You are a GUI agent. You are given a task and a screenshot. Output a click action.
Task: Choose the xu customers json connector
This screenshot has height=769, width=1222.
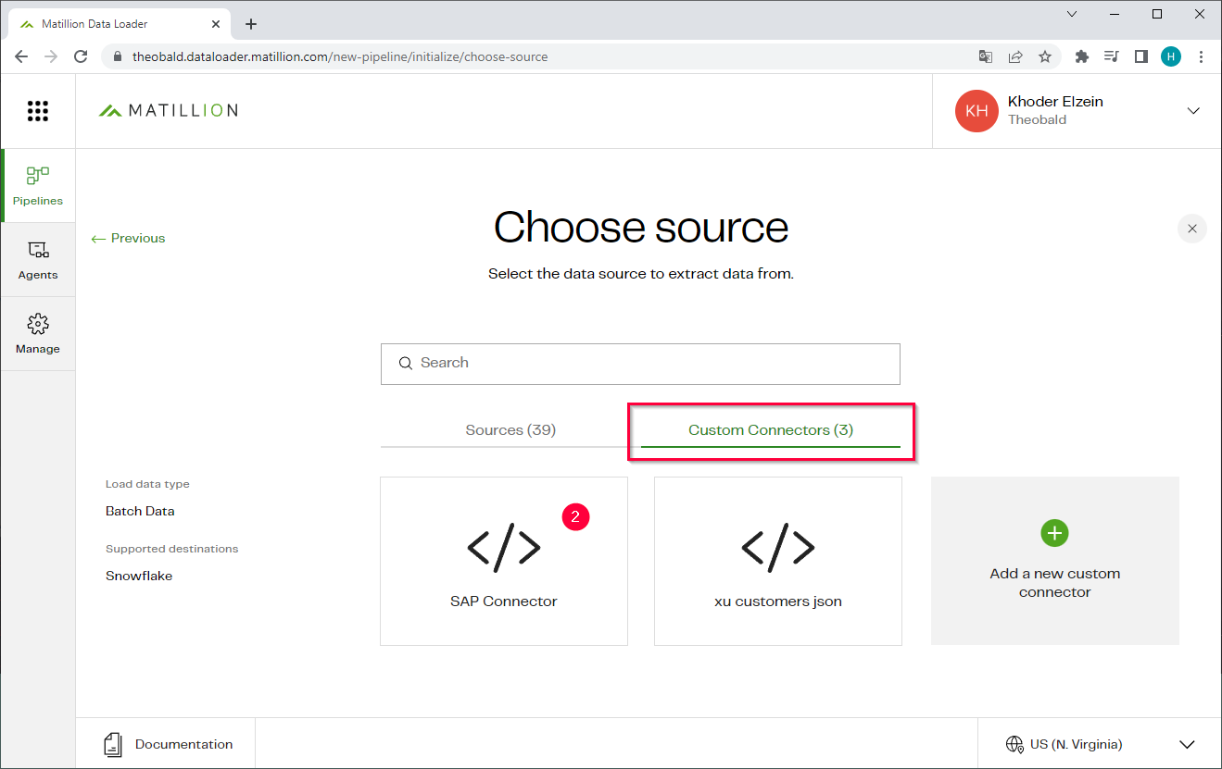point(778,561)
